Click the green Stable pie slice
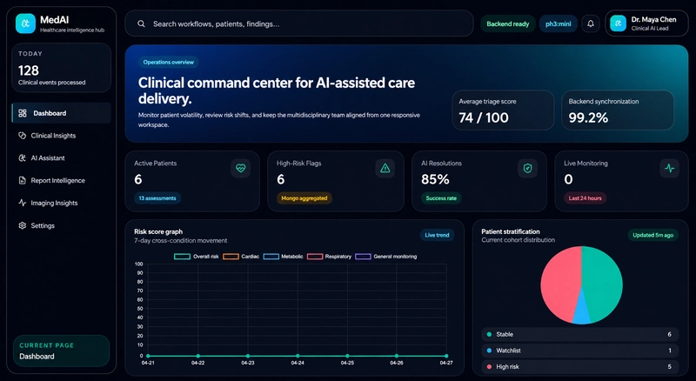Screen dimensions: 696x381 tap(604, 284)
